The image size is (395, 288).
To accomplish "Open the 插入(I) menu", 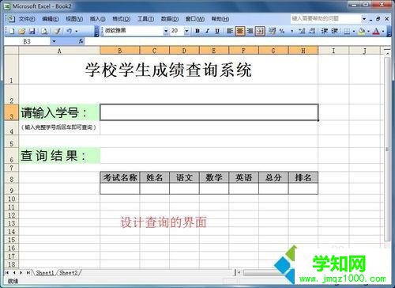I will [x=97, y=19].
